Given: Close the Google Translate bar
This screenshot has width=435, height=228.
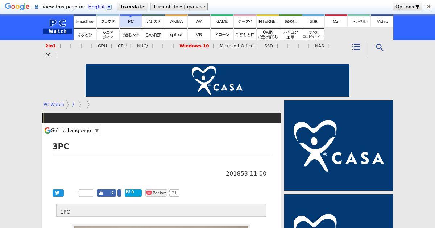Looking at the screenshot, I should [x=428, y=7].
